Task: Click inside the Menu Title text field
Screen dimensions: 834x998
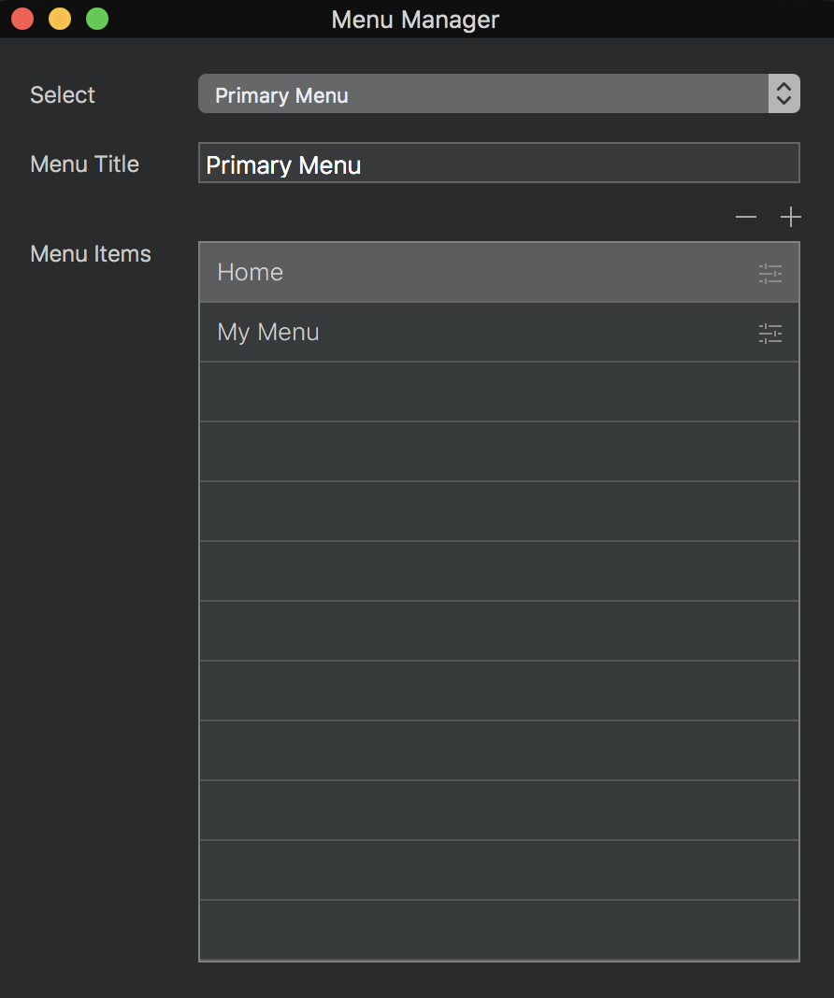Action: pos(467,163)
